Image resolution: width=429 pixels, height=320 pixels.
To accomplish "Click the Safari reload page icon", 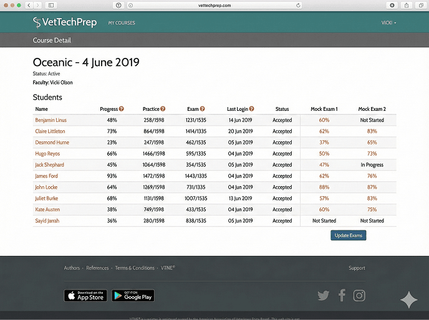I will click(299, 5).
